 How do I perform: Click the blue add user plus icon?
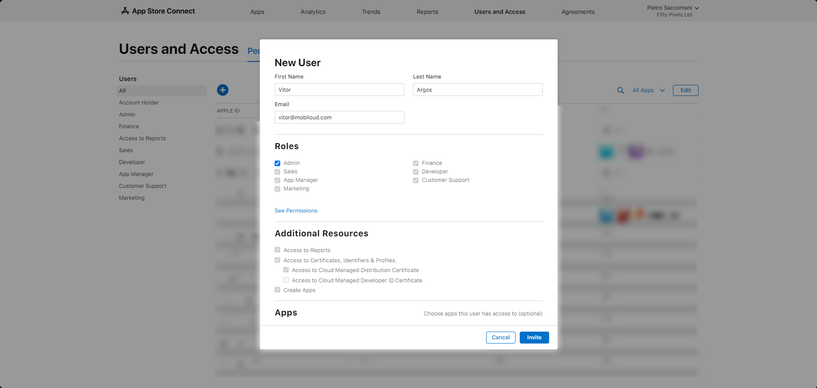tap(223, 90)
